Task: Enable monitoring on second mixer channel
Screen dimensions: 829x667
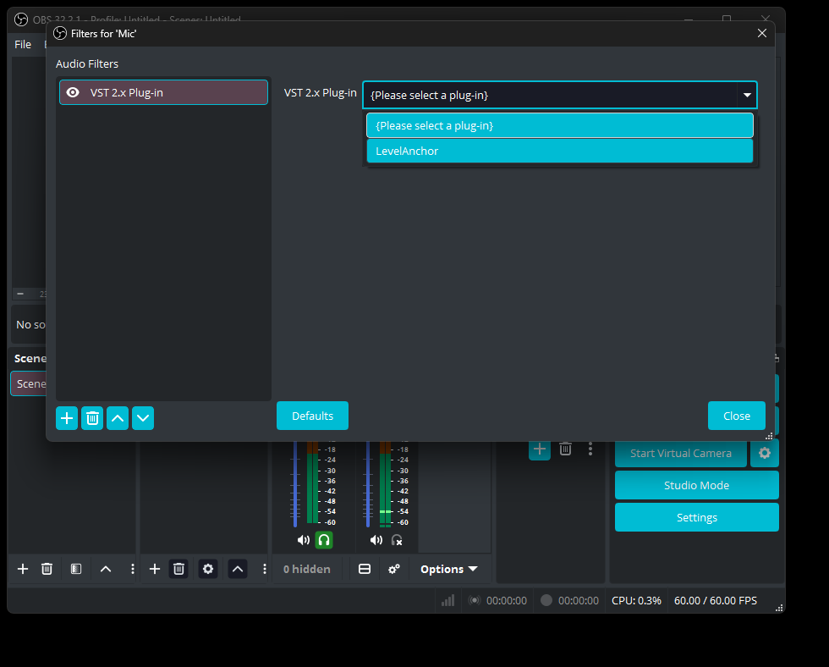Action: point(397,540)
